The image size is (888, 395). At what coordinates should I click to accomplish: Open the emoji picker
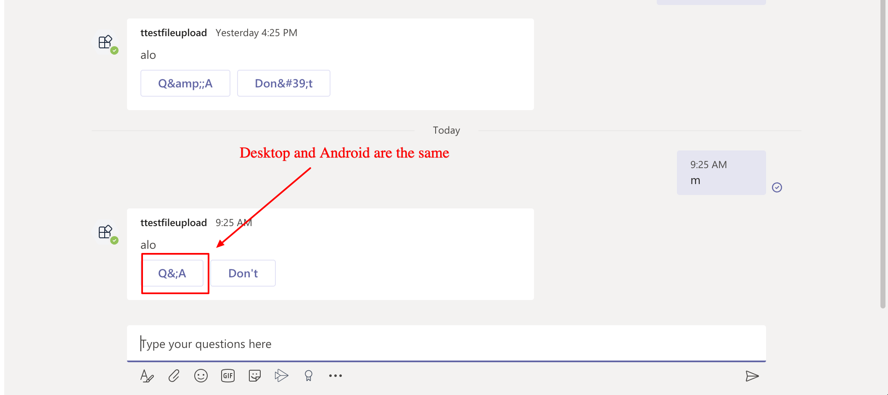201,376
